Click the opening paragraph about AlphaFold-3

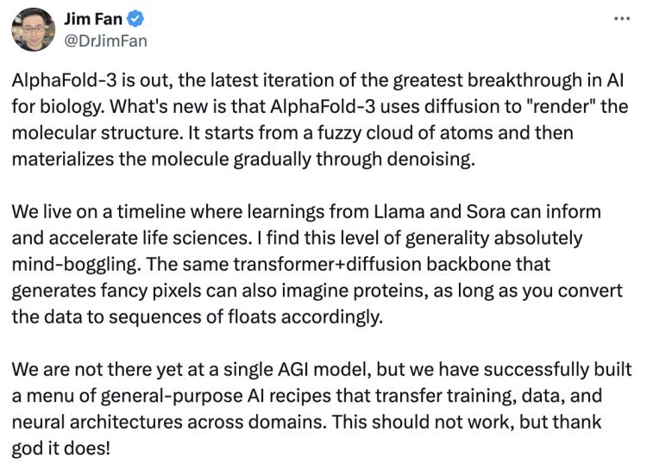click(x=319, y=120)
